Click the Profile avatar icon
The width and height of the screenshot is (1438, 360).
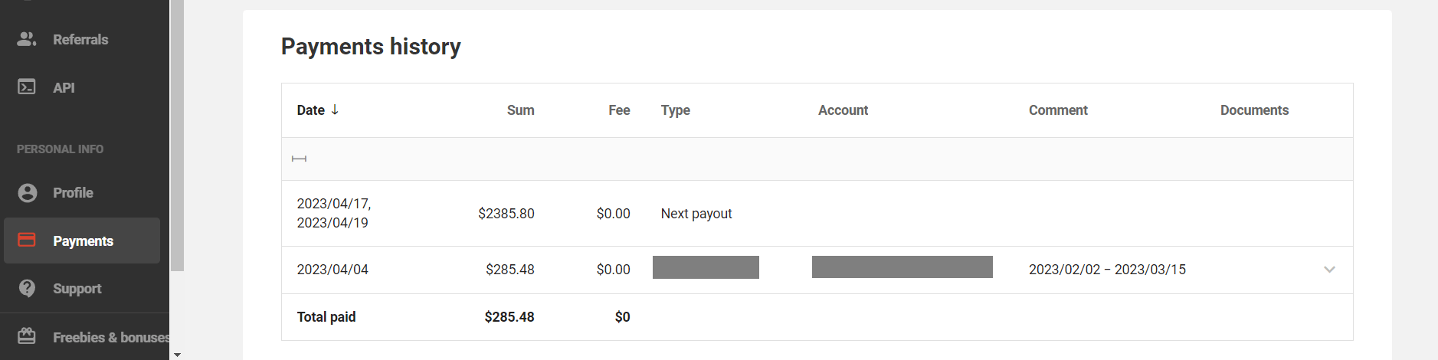tap(27, 193)
